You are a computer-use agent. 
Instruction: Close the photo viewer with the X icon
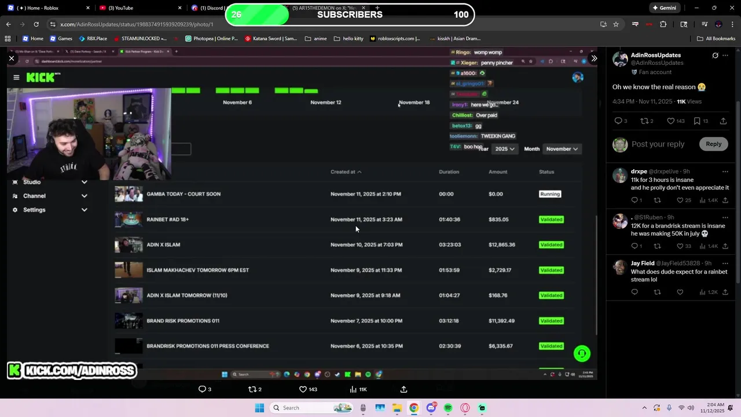click(12, 58)
